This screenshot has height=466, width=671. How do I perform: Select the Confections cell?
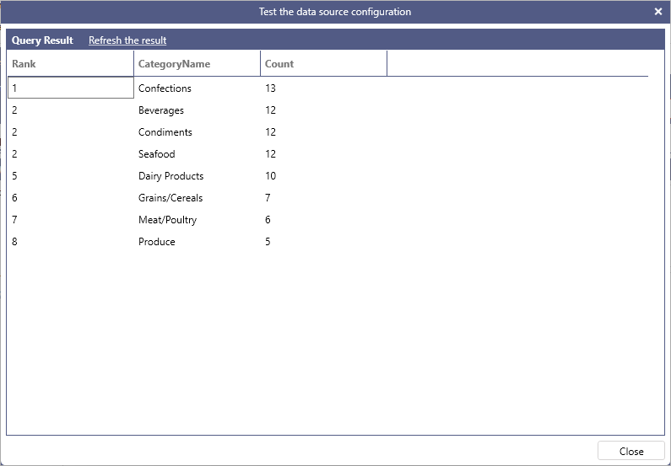pos(197,88)
